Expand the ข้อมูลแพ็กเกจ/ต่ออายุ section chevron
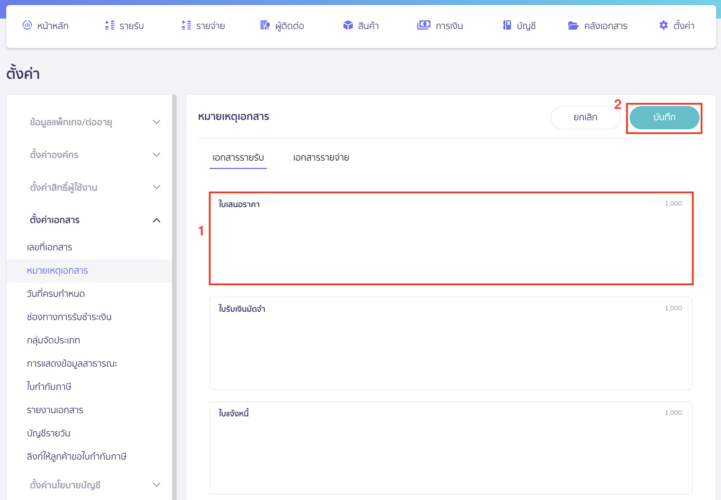The image size is (721, 500). pyautogui.click(x=156, y=122)
